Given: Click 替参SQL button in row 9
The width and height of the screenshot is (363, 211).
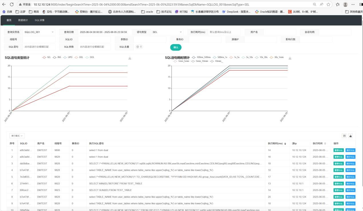Looking at the screenshot, I should [339, 204].
